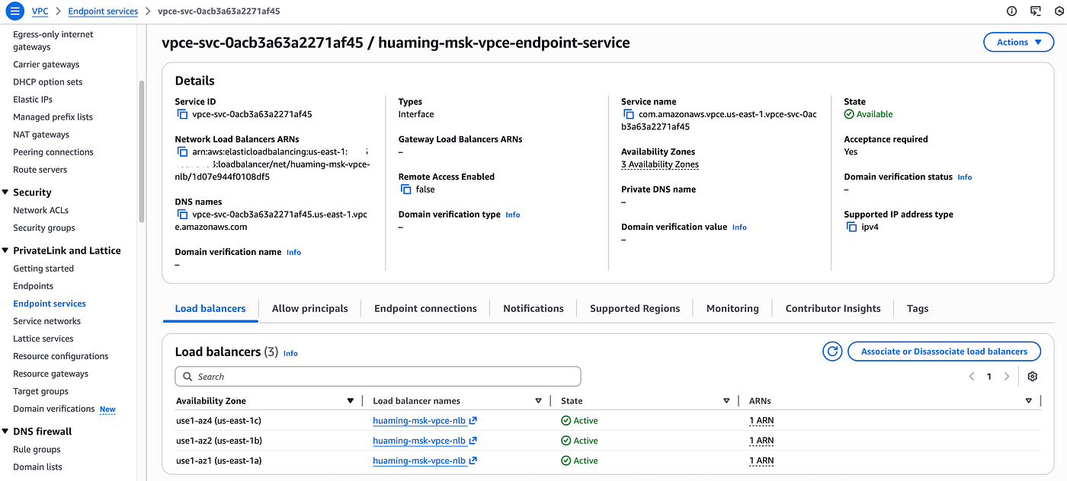
Task: Open Resource gateways in sidebar
Action: (51, 374)
